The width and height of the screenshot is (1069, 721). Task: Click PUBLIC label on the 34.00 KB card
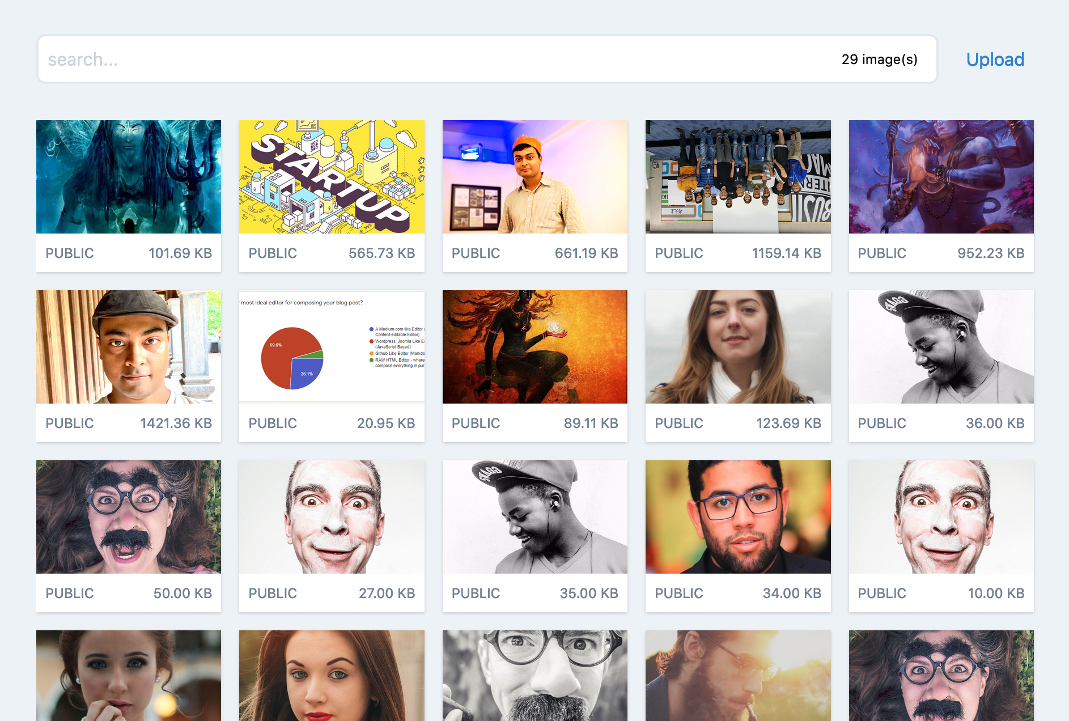pos(679,593)
